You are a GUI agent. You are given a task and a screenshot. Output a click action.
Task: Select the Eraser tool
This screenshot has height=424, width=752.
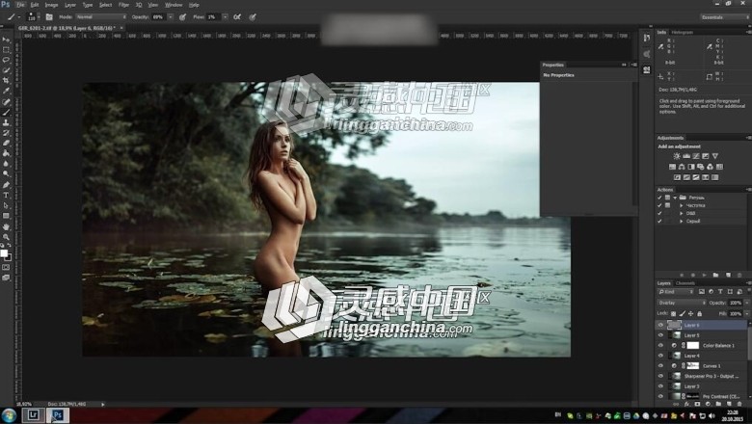click(x=6, y=144)
